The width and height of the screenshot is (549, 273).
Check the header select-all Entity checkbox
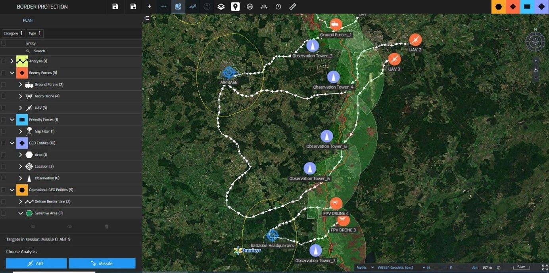4,43
